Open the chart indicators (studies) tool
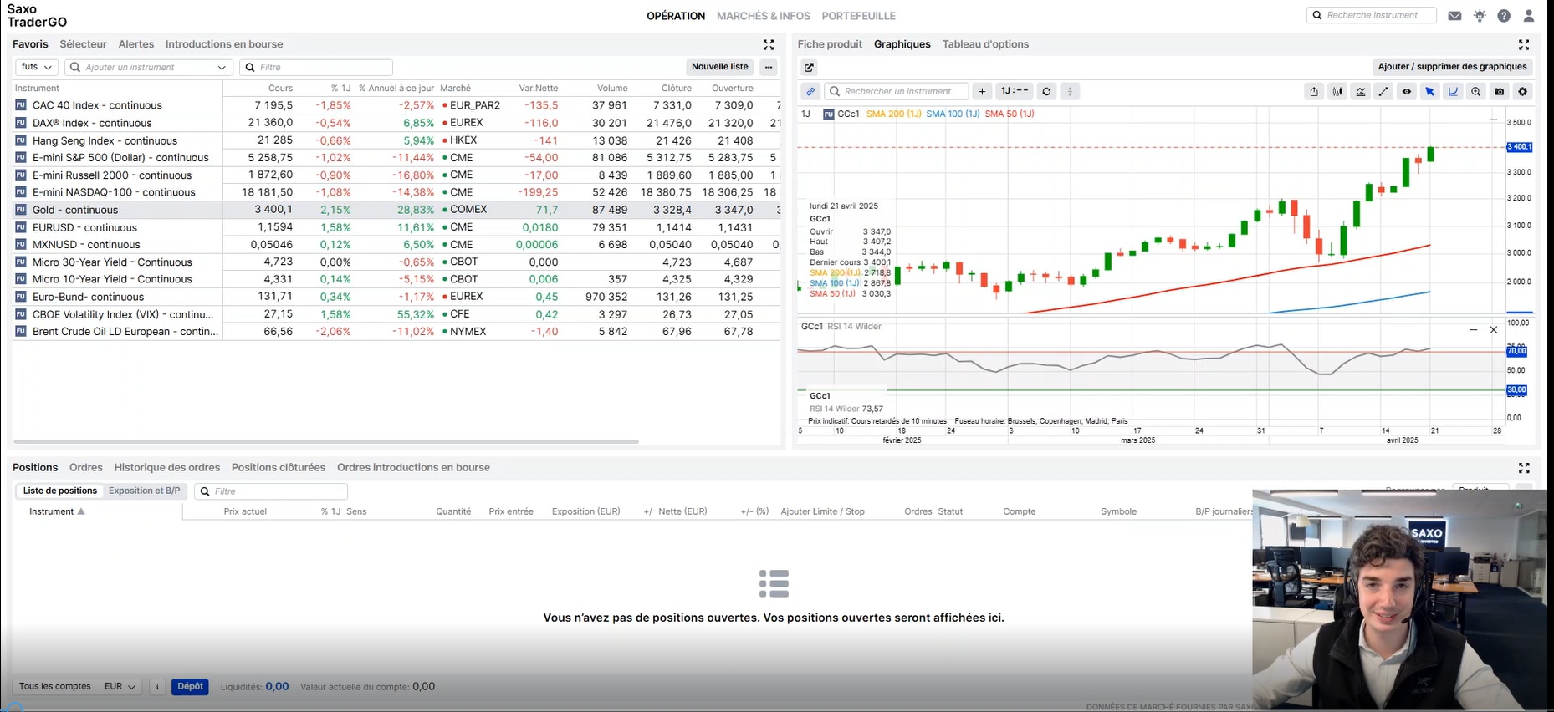This screenshot has height=712, width=1554. (x=1361, y=92)
